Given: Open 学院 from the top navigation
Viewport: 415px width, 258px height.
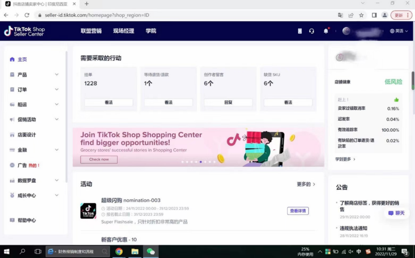Looking at the screenshot, I should 151,31.
